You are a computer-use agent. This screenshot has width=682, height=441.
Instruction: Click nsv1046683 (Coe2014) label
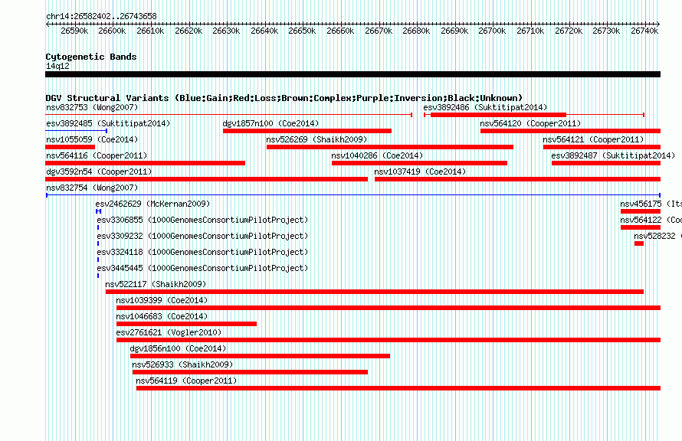162,316
